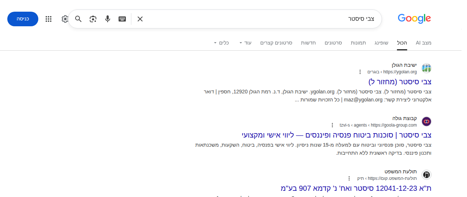The height and width of the screenshot is (197, 467).
Task: Click the כניסה sign-in button
Action: pyautogui.click(x=23, y=19)
